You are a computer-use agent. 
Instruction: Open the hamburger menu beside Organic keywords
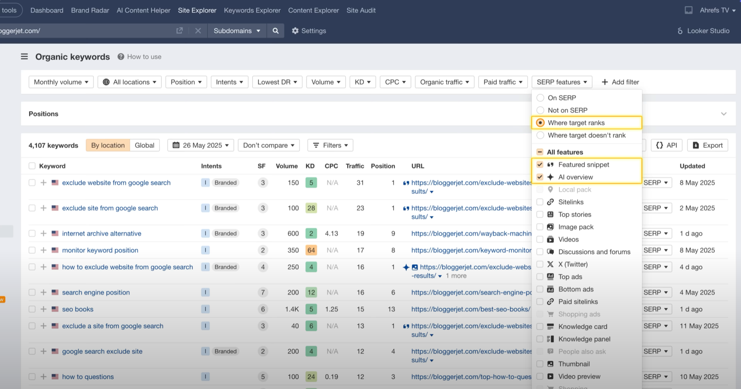point(24,57)
